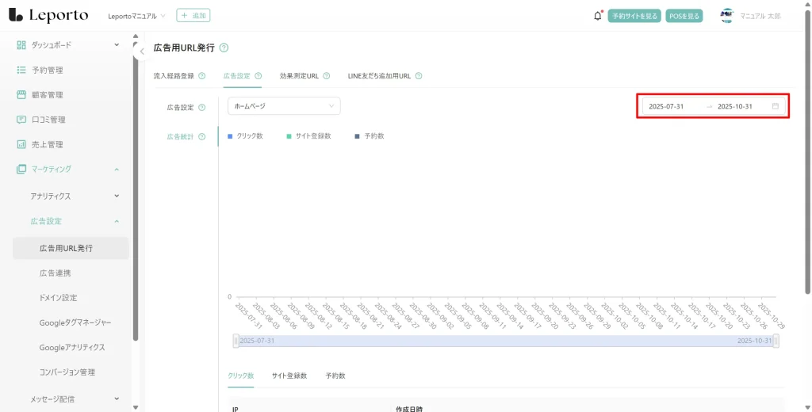The height and width of the screenshot is (412, 812).
Task: Click the start date field 2025-07-31
Action: (666, 106)
